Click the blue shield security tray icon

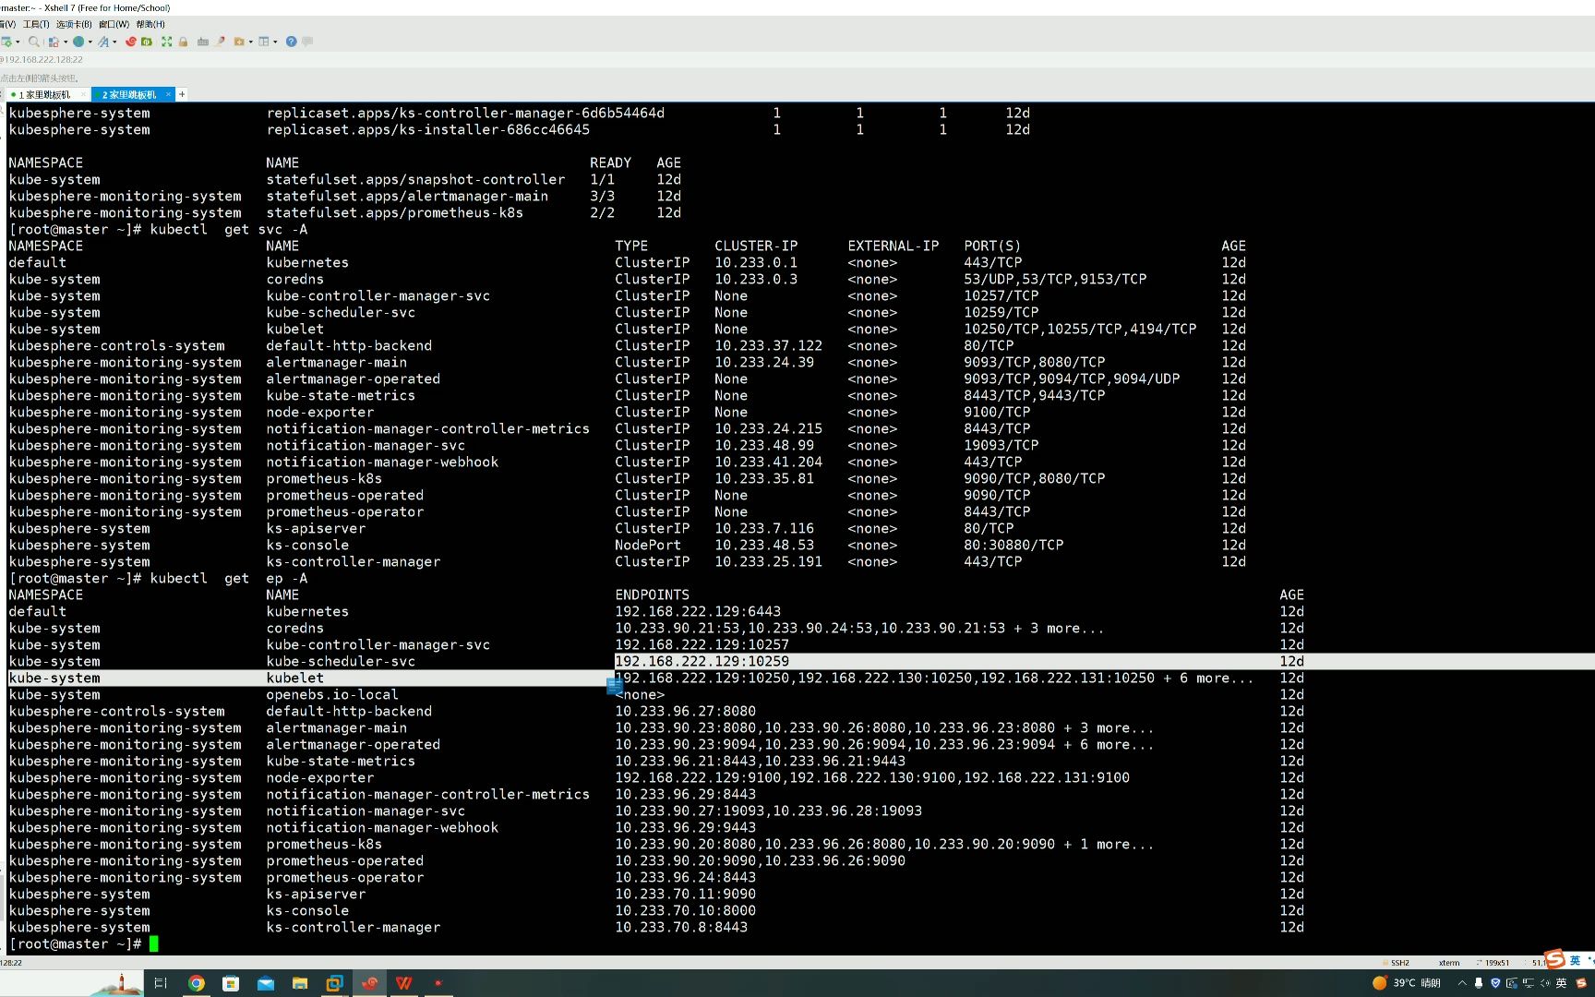point(1495,983)
